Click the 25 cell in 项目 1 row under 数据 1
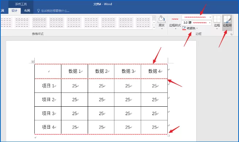 pos(75,86)
